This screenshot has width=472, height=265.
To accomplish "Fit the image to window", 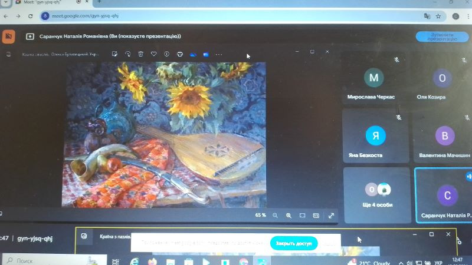I will [302, 216].
